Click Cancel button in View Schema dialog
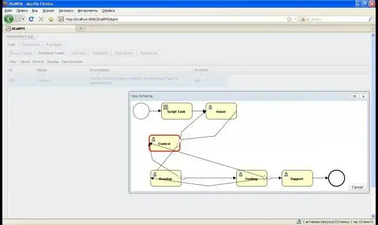This screenshot has width=378, height=225. (357, 187)
